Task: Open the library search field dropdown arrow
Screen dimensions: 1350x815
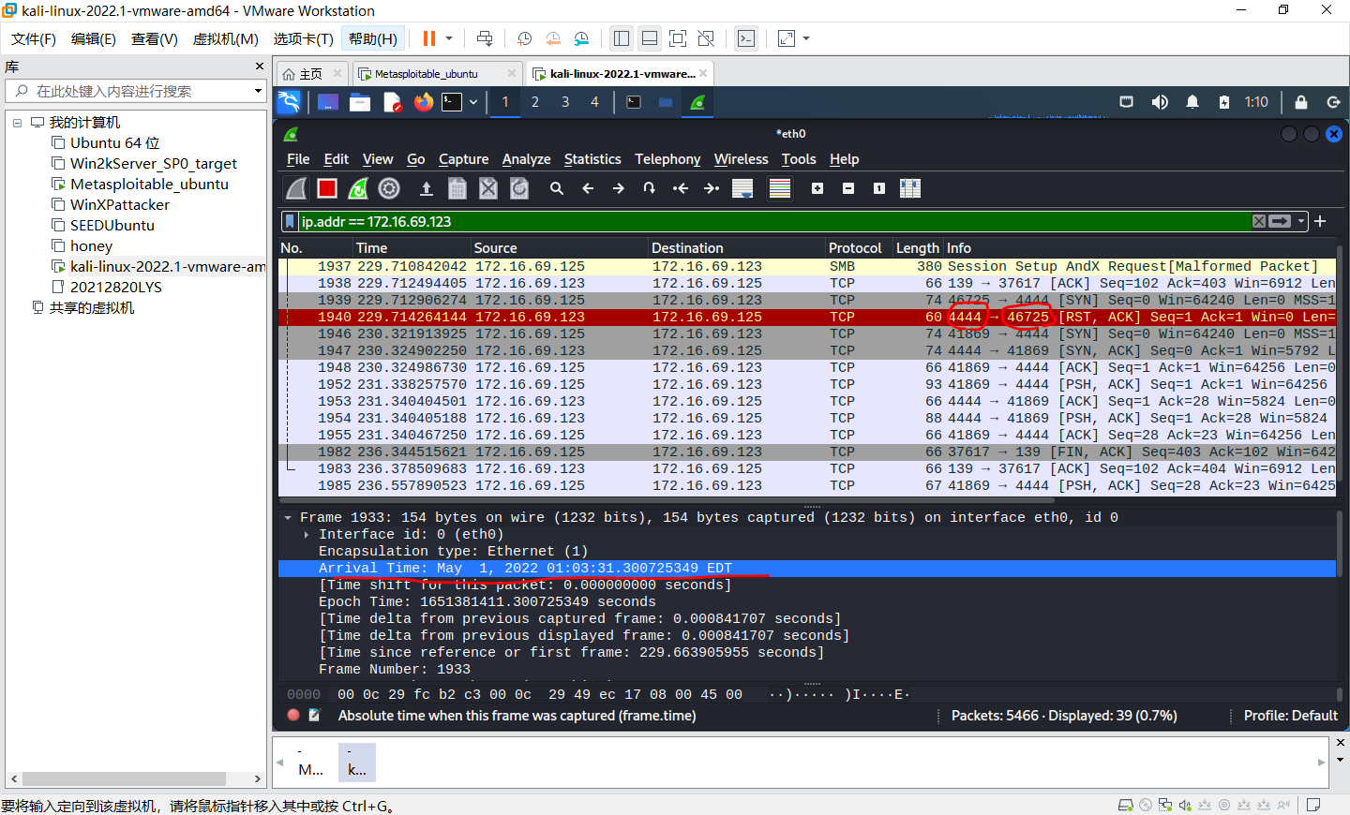Action: click(258, 91)
